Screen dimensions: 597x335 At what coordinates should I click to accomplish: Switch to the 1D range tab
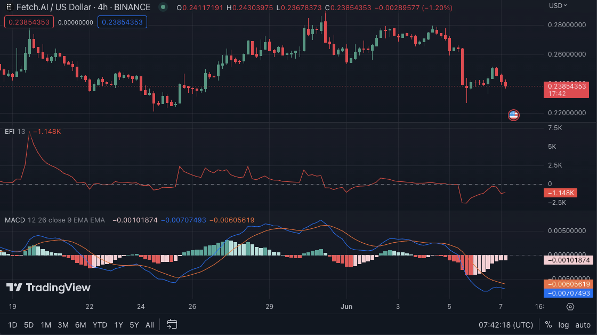point(13,324)
